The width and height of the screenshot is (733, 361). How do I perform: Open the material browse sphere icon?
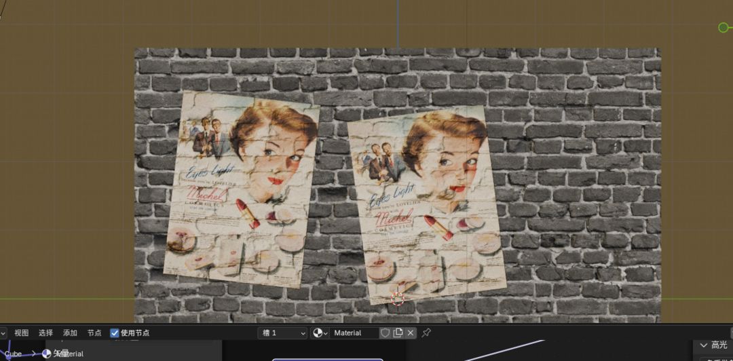[x=320, y=333]
